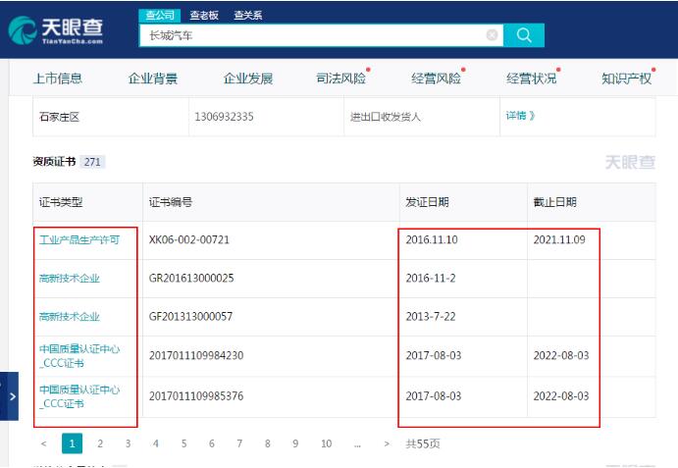Image resolution: width=678 pixels, height=468 pixels.
Task: Expand the left sidebar arrow panel
Action: (x=10, y=395)
